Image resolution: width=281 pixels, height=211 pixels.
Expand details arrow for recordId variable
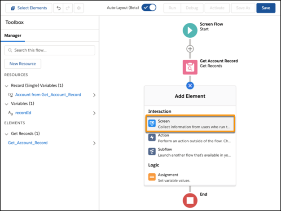pos(94,113)
